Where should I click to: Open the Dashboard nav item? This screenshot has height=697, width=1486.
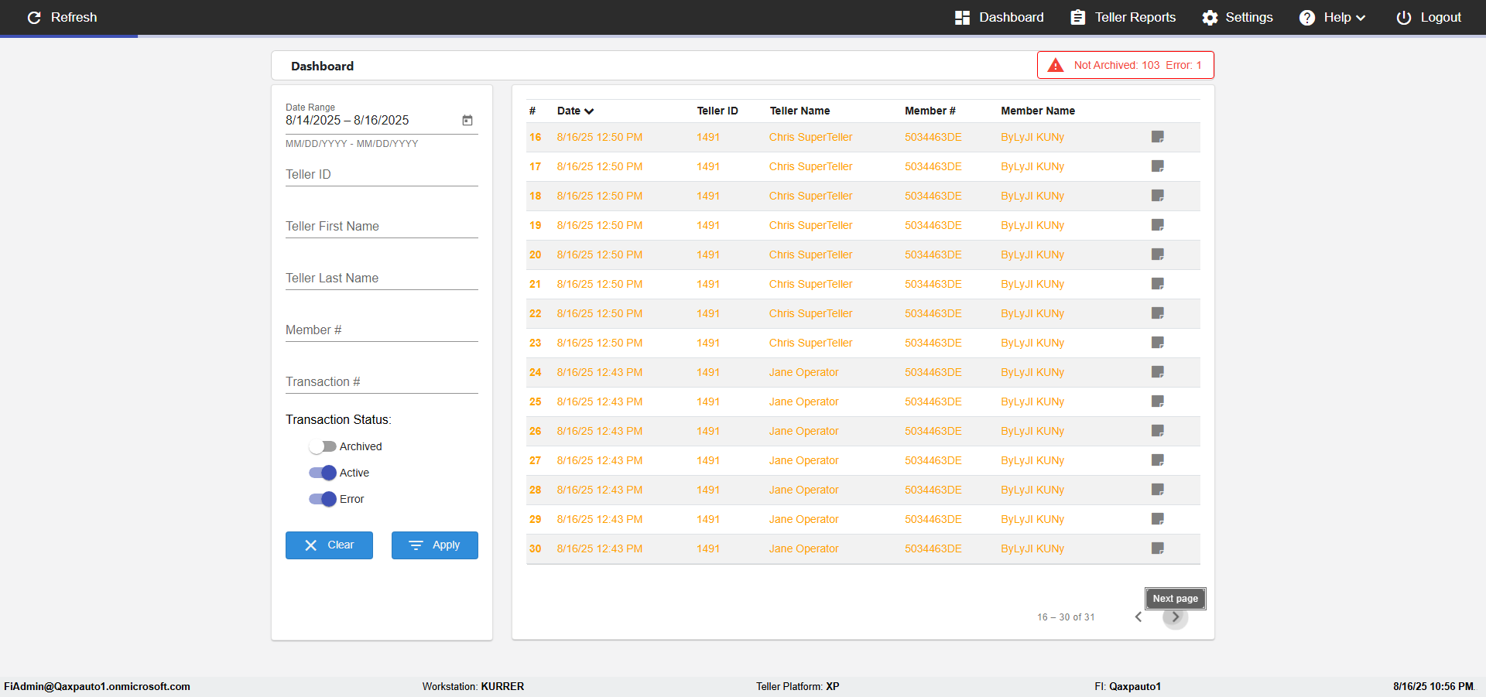pos(999,17)
